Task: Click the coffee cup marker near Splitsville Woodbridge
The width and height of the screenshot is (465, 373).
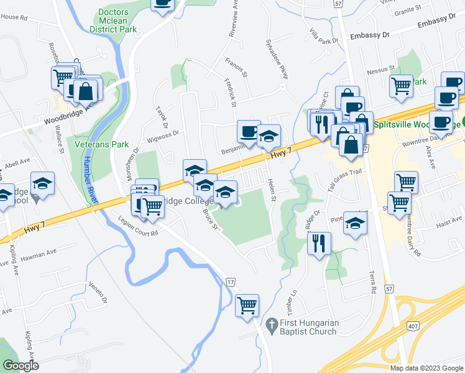Action: pos(441,123)
